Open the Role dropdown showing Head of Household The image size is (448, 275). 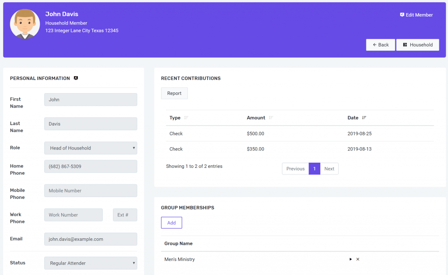pyautogui.click(x=91, y=148)
